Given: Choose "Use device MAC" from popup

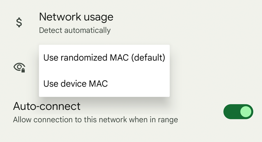Looking at the screenshot, I should tap(76, 84).
